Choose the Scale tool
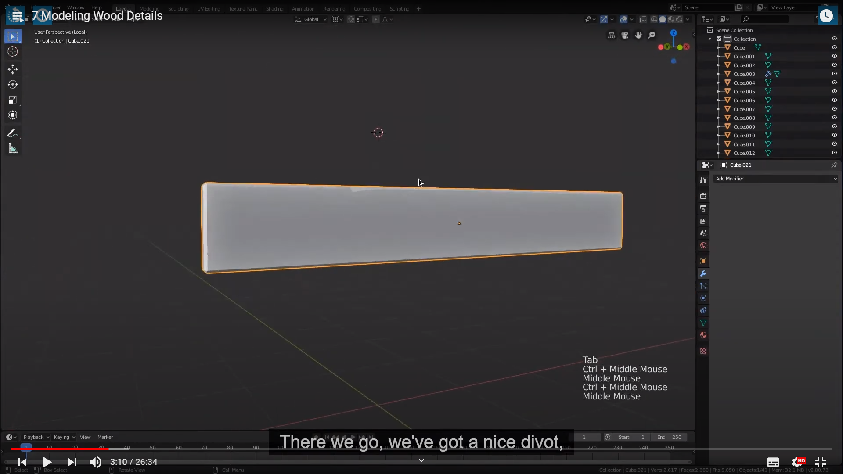The width and height of the screenshot is (843, 474). (13, 100)
